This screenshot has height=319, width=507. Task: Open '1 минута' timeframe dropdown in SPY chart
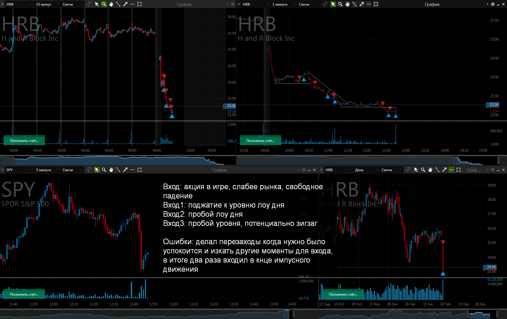(x=47, y=170)
